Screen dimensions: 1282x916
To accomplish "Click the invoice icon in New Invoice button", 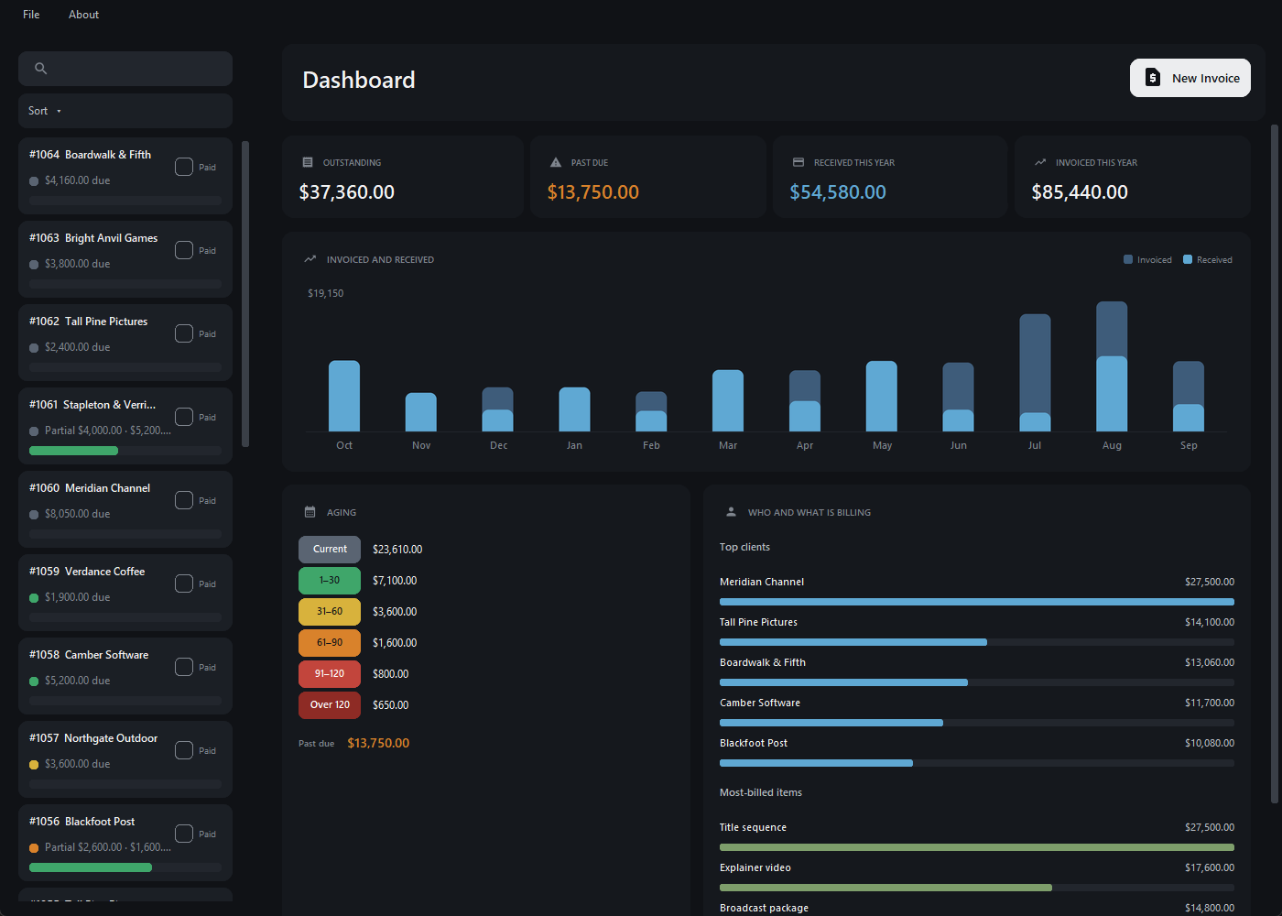I will (1153, 78).
